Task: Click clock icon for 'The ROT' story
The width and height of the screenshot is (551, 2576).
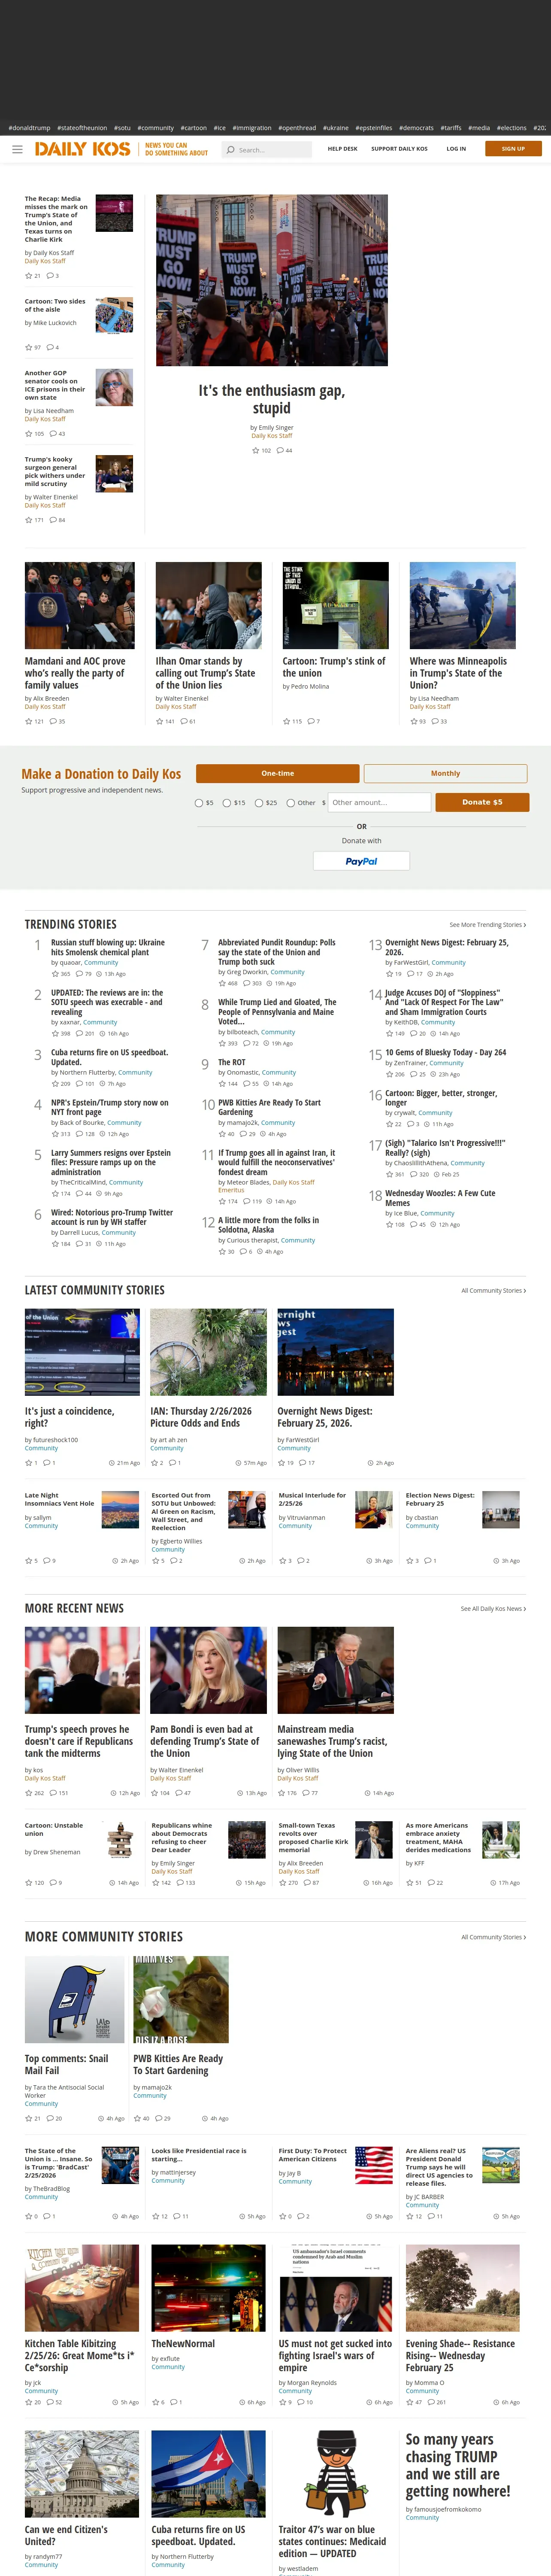Action: (266, 1083)
